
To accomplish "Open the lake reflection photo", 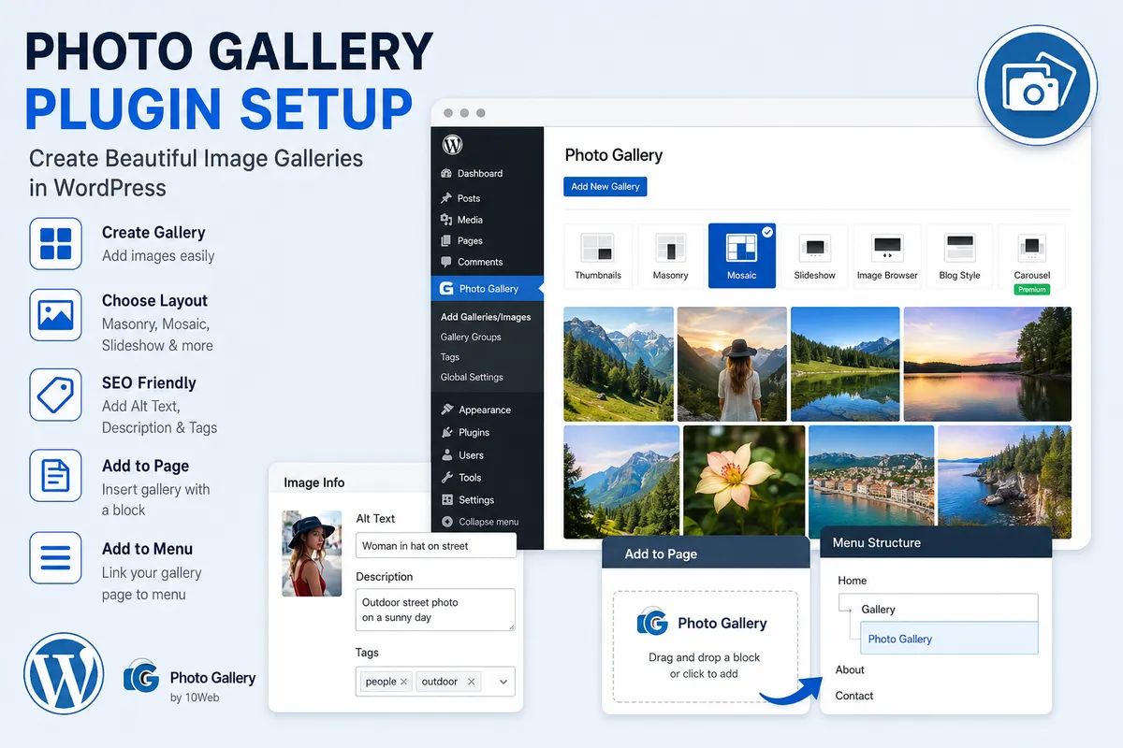I will click(x=845, y=364).
